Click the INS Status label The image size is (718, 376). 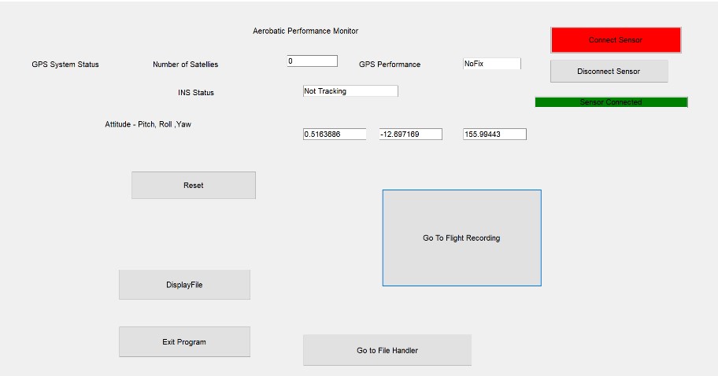pyautogui.click(x=196, y=92)
